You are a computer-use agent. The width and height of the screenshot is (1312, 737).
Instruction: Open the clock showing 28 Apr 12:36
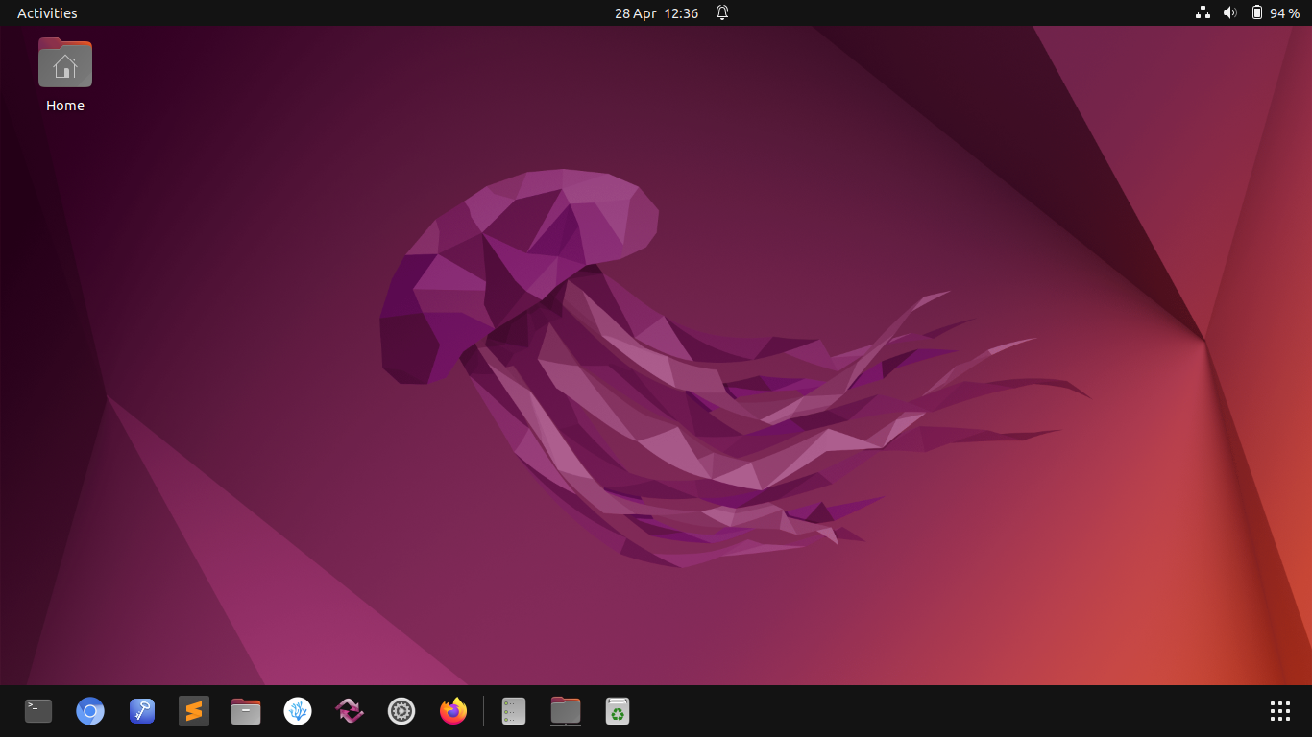(656, 13)
